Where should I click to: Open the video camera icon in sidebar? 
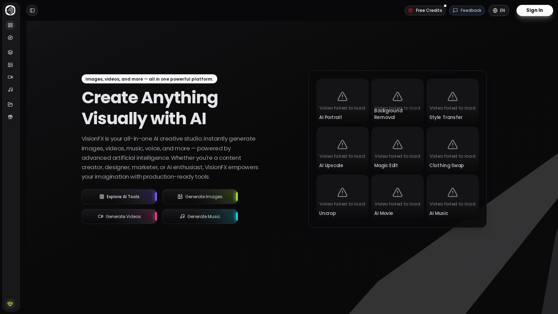(x=10, y=77)
